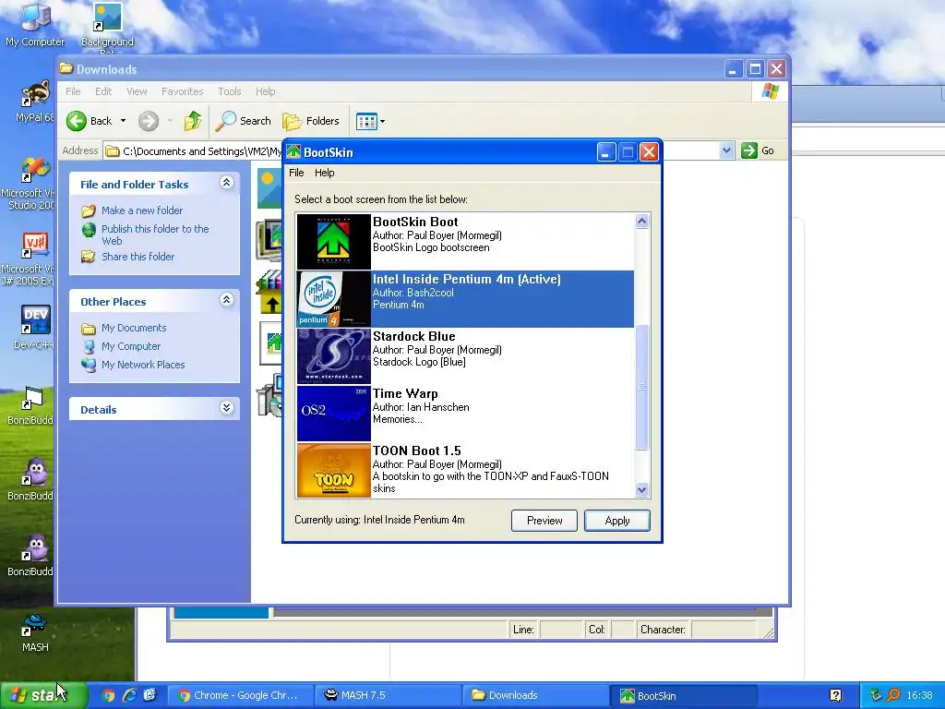Click the Forward navigation arrow
Image resolution: width=945 pixels, height=709 pixels.
(x=149, y=121)
